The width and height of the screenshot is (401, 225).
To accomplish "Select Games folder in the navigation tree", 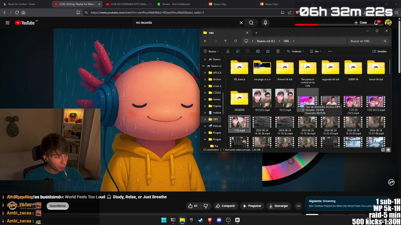I will (217, 99).
